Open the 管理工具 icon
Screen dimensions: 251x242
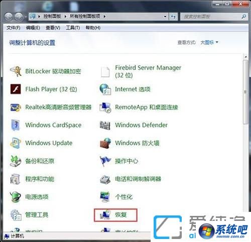coord(16,215)
